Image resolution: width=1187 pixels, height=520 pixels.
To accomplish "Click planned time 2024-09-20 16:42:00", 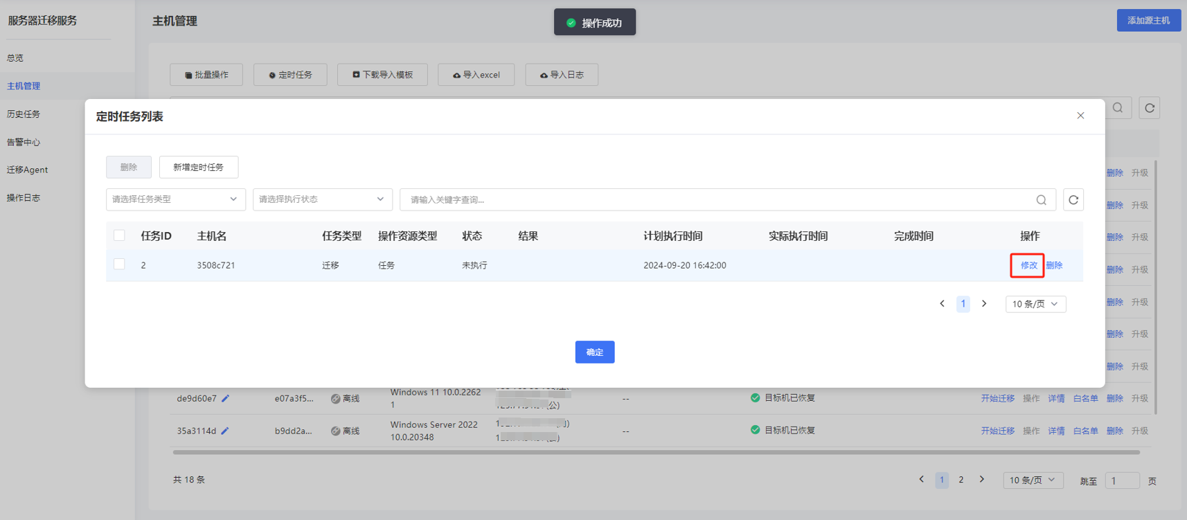I will pos(684,265).
